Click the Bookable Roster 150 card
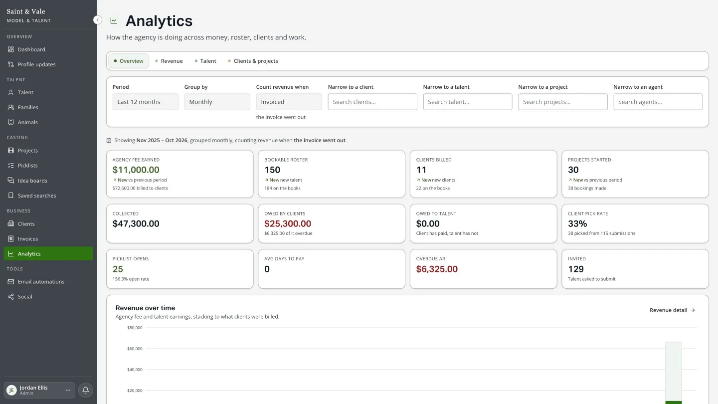718x404 pixels. tap(332, 174)
